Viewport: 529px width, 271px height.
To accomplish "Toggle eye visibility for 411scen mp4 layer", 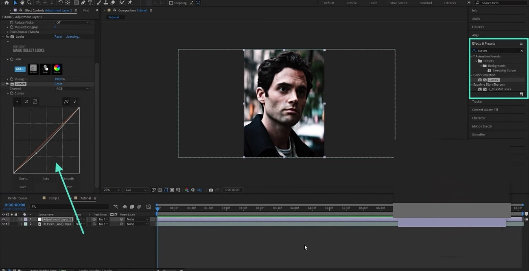I will pyautogui.click(x=3, y=224).
